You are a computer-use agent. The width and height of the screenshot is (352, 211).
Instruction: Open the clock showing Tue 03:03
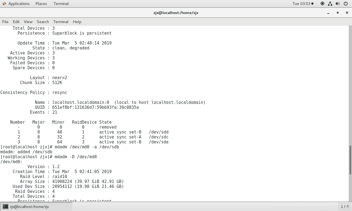click(x=303, y=4)
